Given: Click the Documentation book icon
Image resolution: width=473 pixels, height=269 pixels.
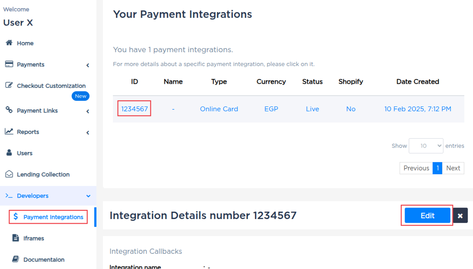Looking at the screenshot, I should pos(15,259).
